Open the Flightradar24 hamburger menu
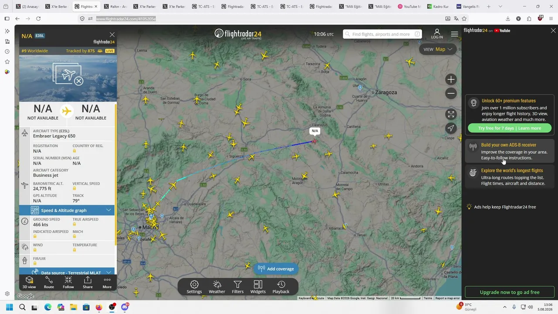Viewport: 558px width, 314px height. click(x=454, y=34)
